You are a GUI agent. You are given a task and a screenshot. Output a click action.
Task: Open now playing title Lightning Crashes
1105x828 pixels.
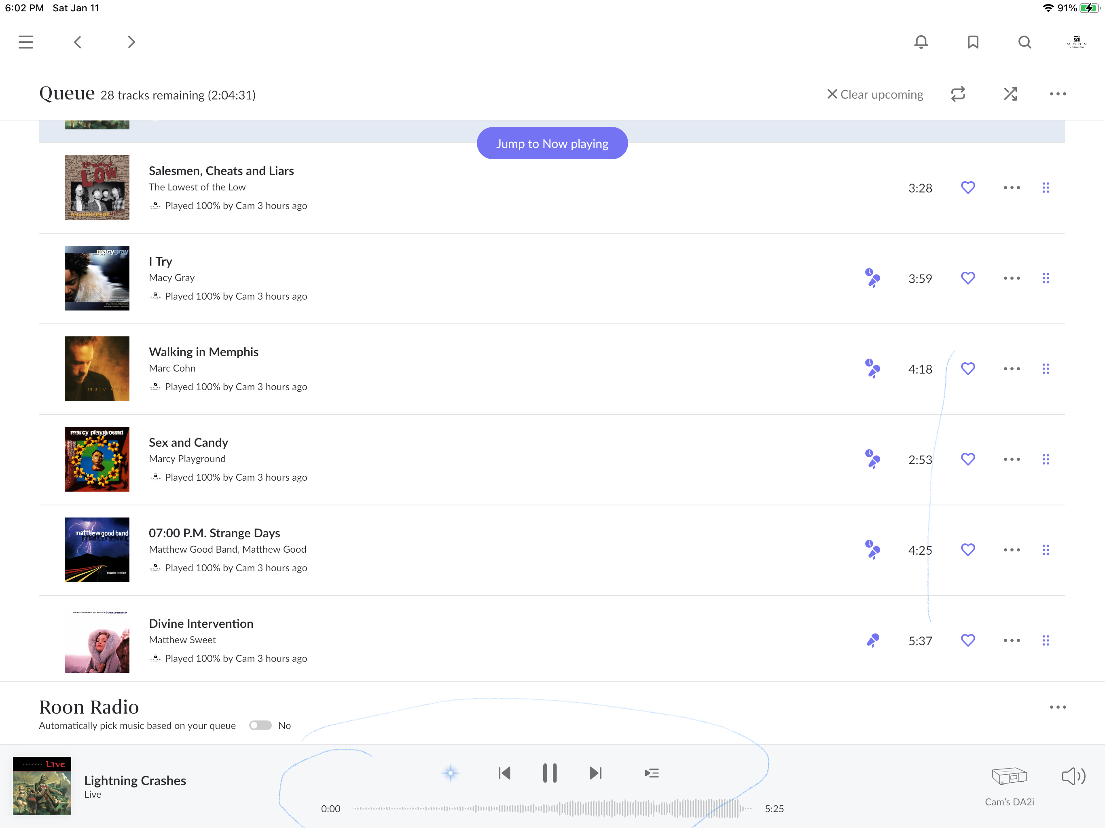(x=135, y=780)
